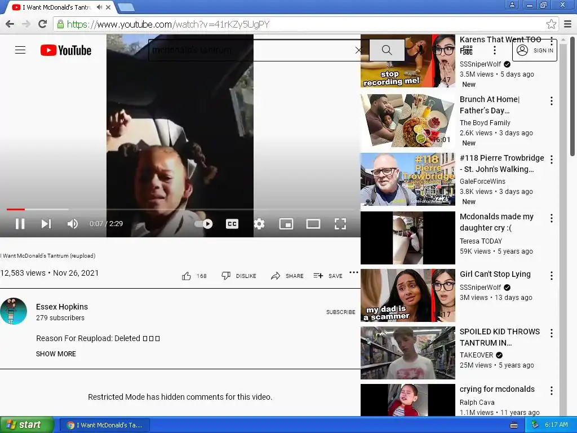
Task: Open a new browser tab
Action: tap(126, 7)
